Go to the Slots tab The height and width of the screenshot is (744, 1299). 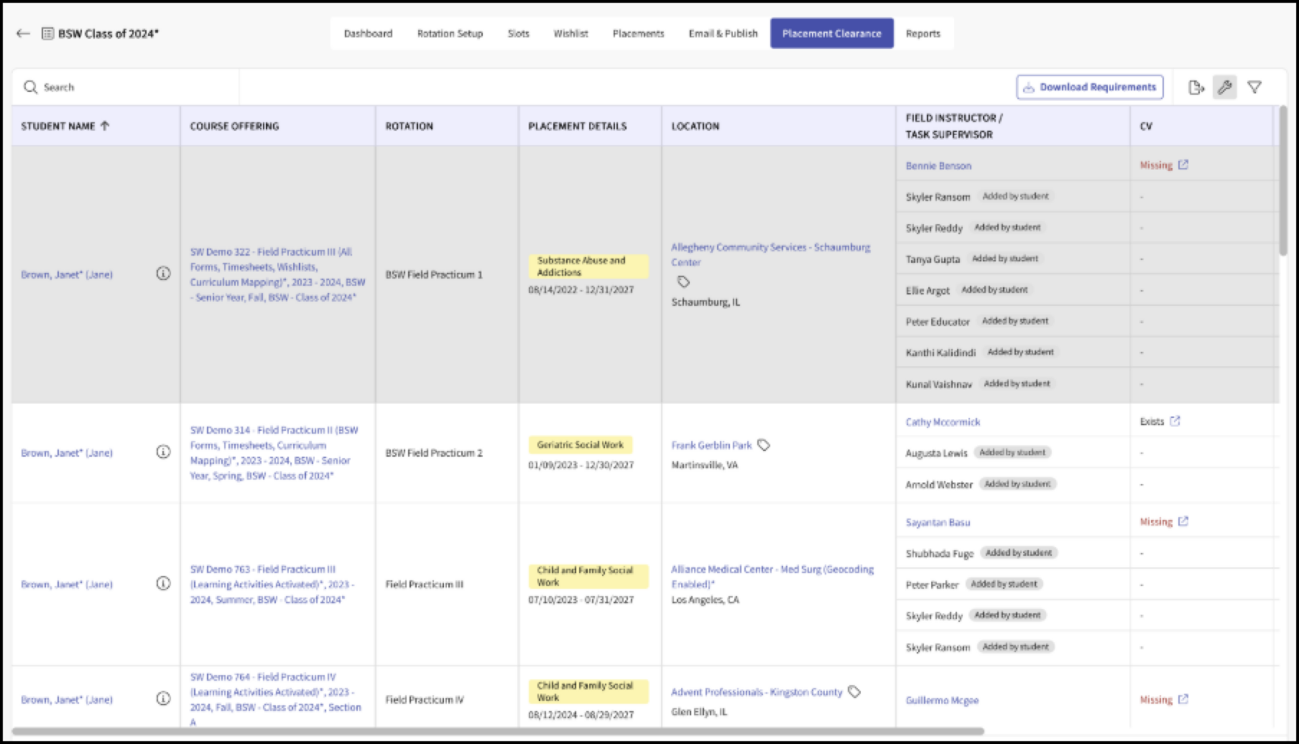(518, 33)
